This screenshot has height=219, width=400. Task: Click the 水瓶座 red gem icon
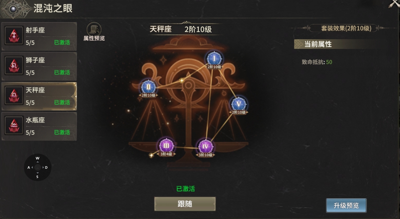pos(14,126)
